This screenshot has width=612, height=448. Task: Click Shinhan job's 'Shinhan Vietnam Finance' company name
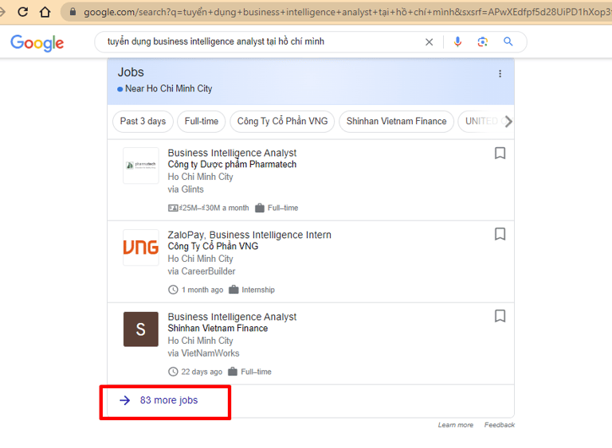point(218,328)
